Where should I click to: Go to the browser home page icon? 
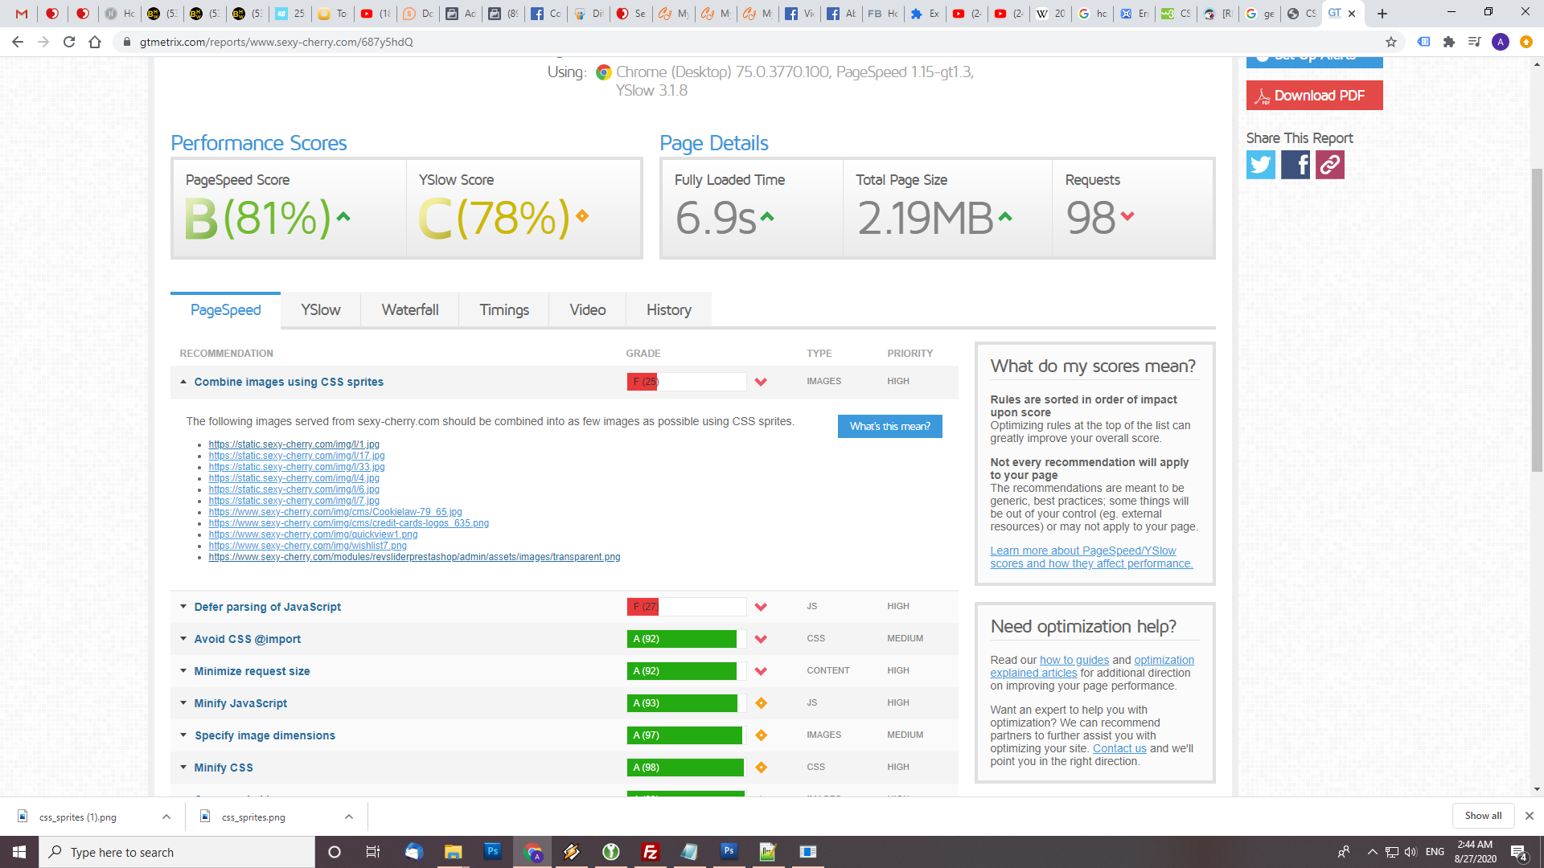(x=95, y=42)
